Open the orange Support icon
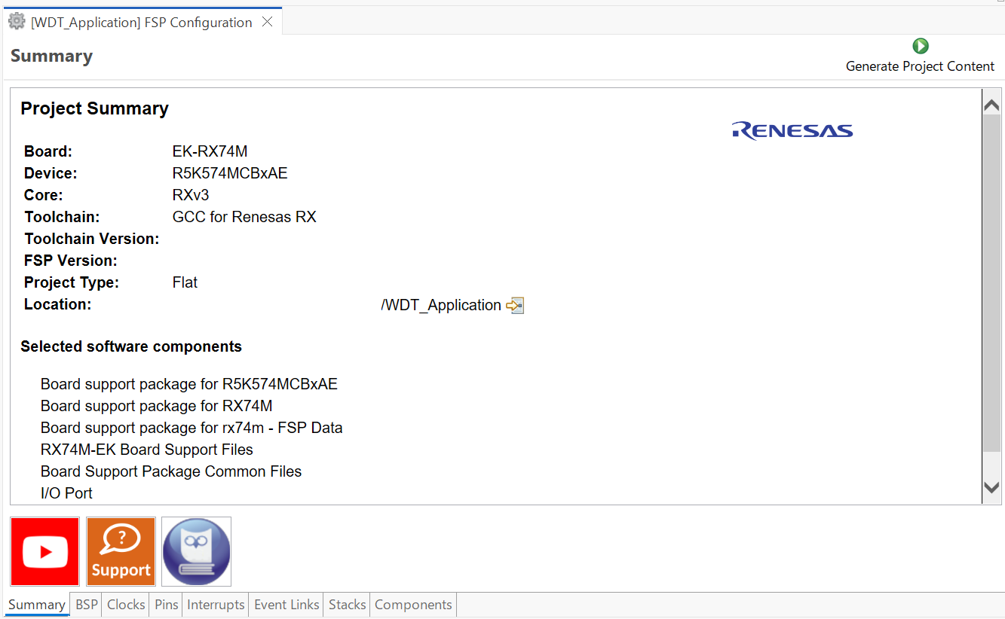The image size is (1005, 619). [121, 551]
